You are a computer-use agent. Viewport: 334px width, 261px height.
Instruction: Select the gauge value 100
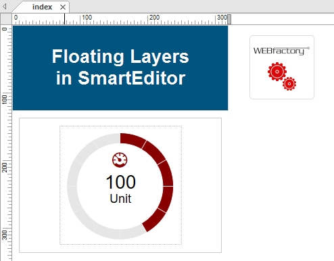(x=120, y=182)
